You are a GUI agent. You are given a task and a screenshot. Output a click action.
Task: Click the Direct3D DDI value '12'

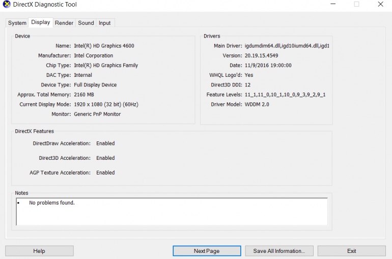click(247, 85)
